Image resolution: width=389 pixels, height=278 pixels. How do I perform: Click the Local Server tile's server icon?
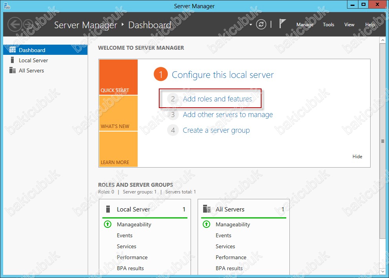point(108,209)
